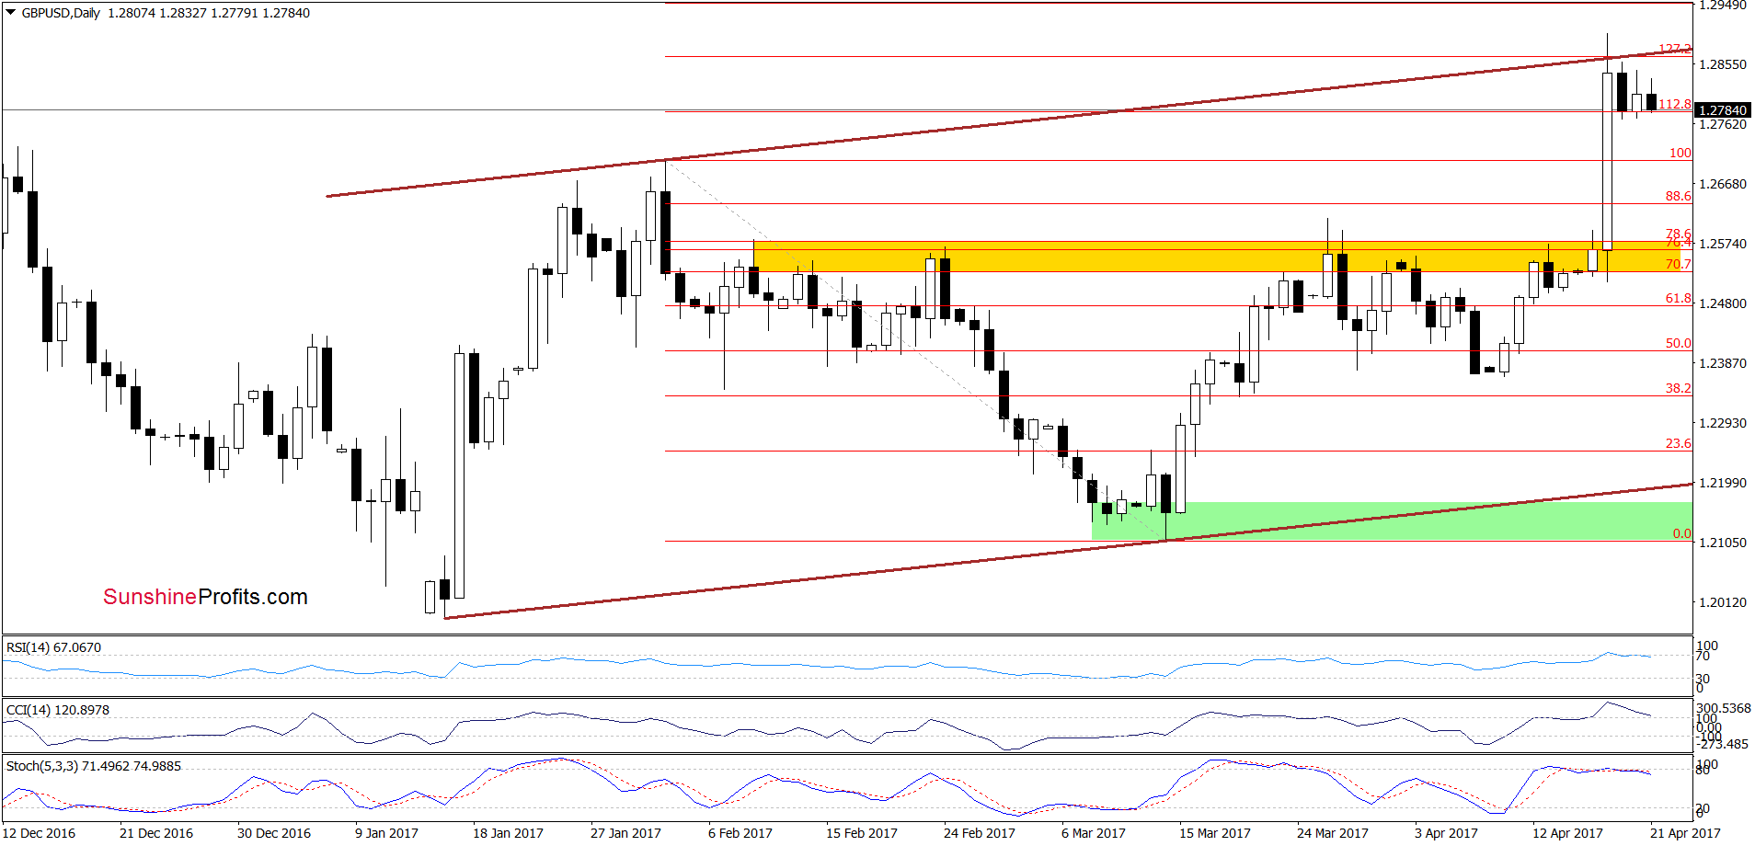The height and width of the screenshot is (846, 1755).
Task: Click the 23.6 Fibonacci level label
Action: pos(1679,444)
